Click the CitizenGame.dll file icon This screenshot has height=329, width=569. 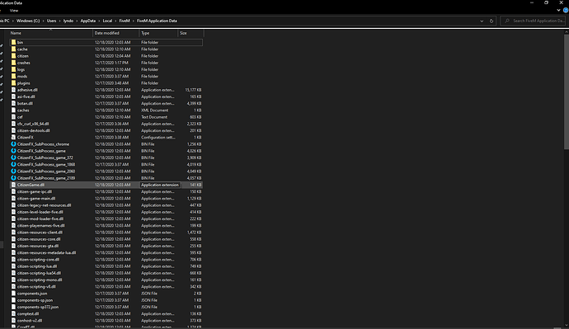(13, 185)
